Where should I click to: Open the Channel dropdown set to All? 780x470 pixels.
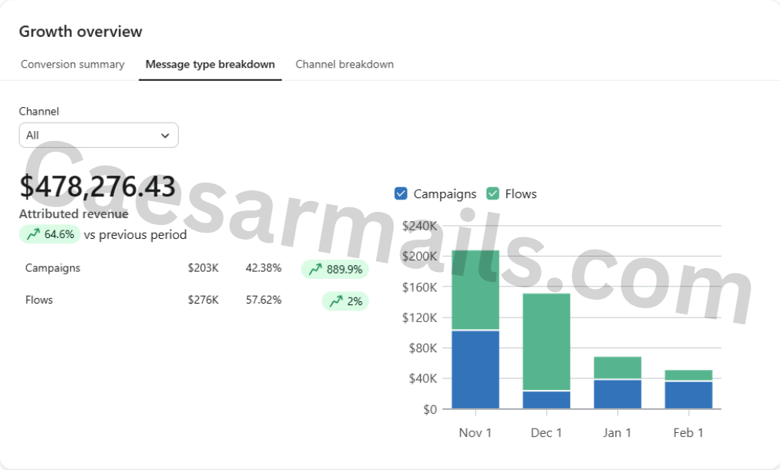coord(98,136)
